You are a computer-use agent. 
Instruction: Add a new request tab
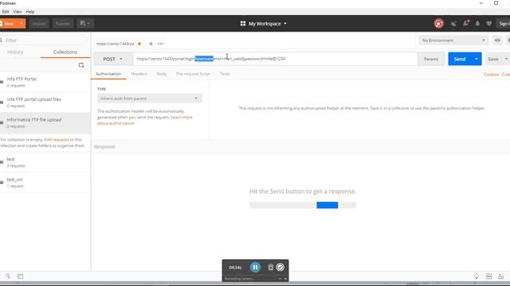(x=151, y=44)
